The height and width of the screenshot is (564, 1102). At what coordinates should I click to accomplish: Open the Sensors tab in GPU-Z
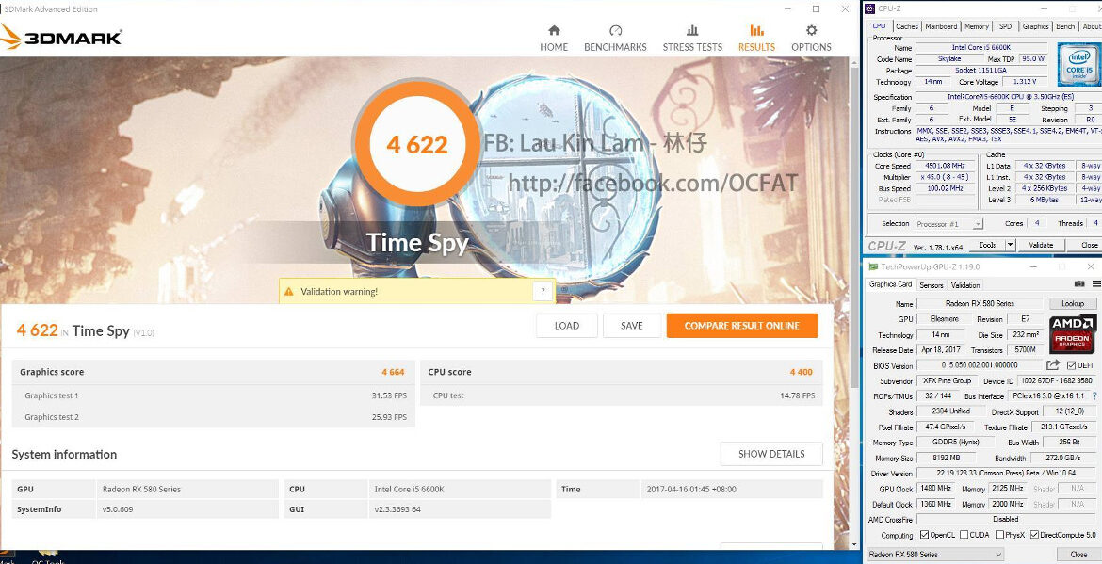click(931, 285)
